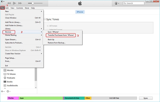Choose Back Up in Devices submenu
Screen dimensions: 160x102
[62, 40]
